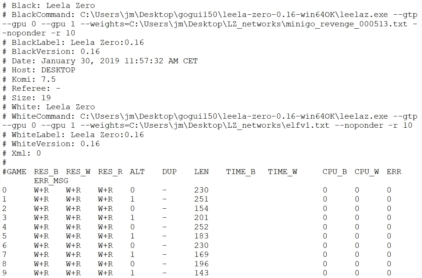422x278 pixels.
Task: Click the DUP column header
Action: (169, 172)
